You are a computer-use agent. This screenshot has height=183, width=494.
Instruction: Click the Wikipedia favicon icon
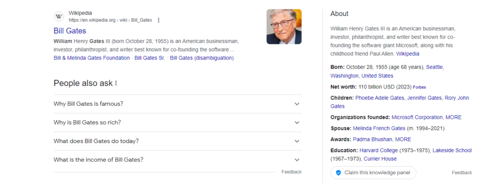(x=59, y=16)
